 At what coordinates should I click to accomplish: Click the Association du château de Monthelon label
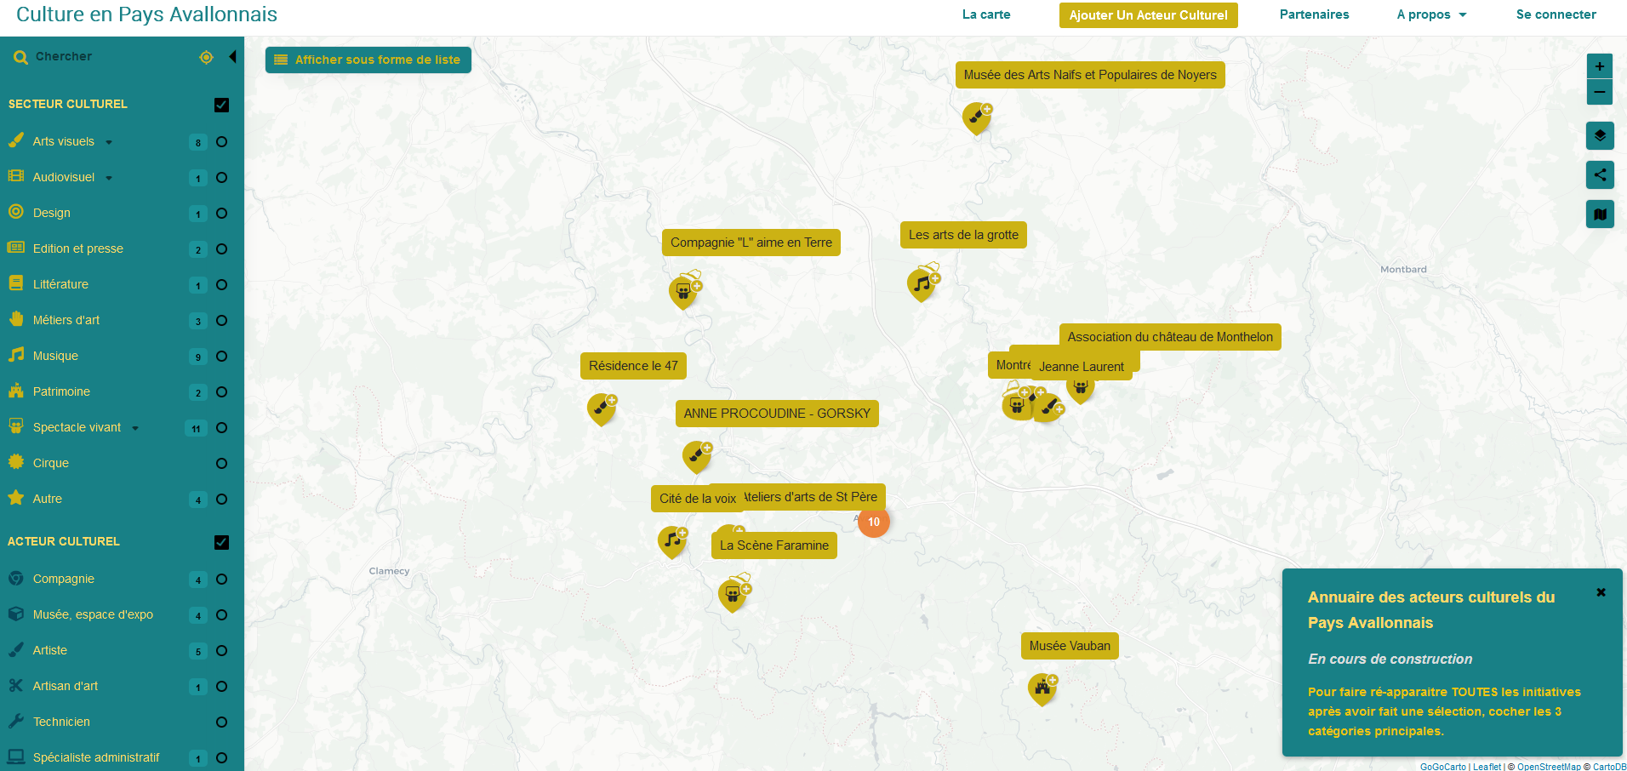(x=1170, y=337)
